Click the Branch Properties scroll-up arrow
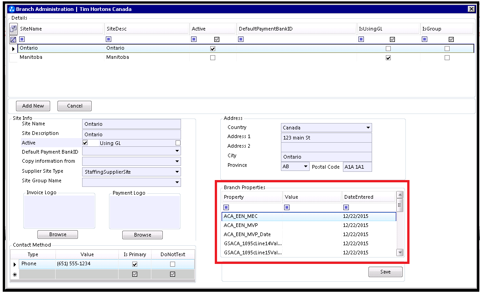This screenshot has width=482, height=294. click(399, 195)
